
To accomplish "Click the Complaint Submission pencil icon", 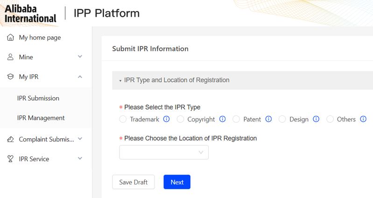I will coord(10,139).
